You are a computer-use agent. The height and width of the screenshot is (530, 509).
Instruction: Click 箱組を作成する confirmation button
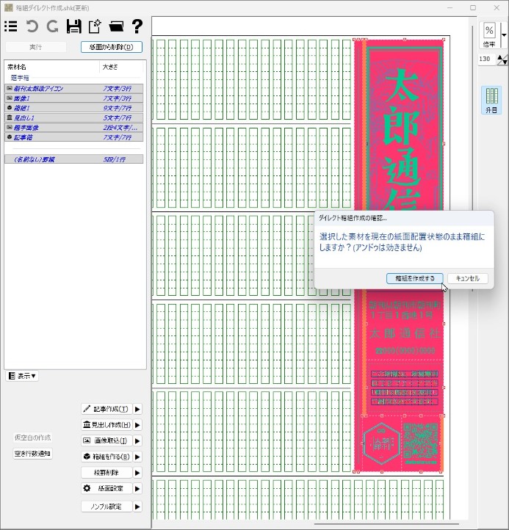click(415, 278)
